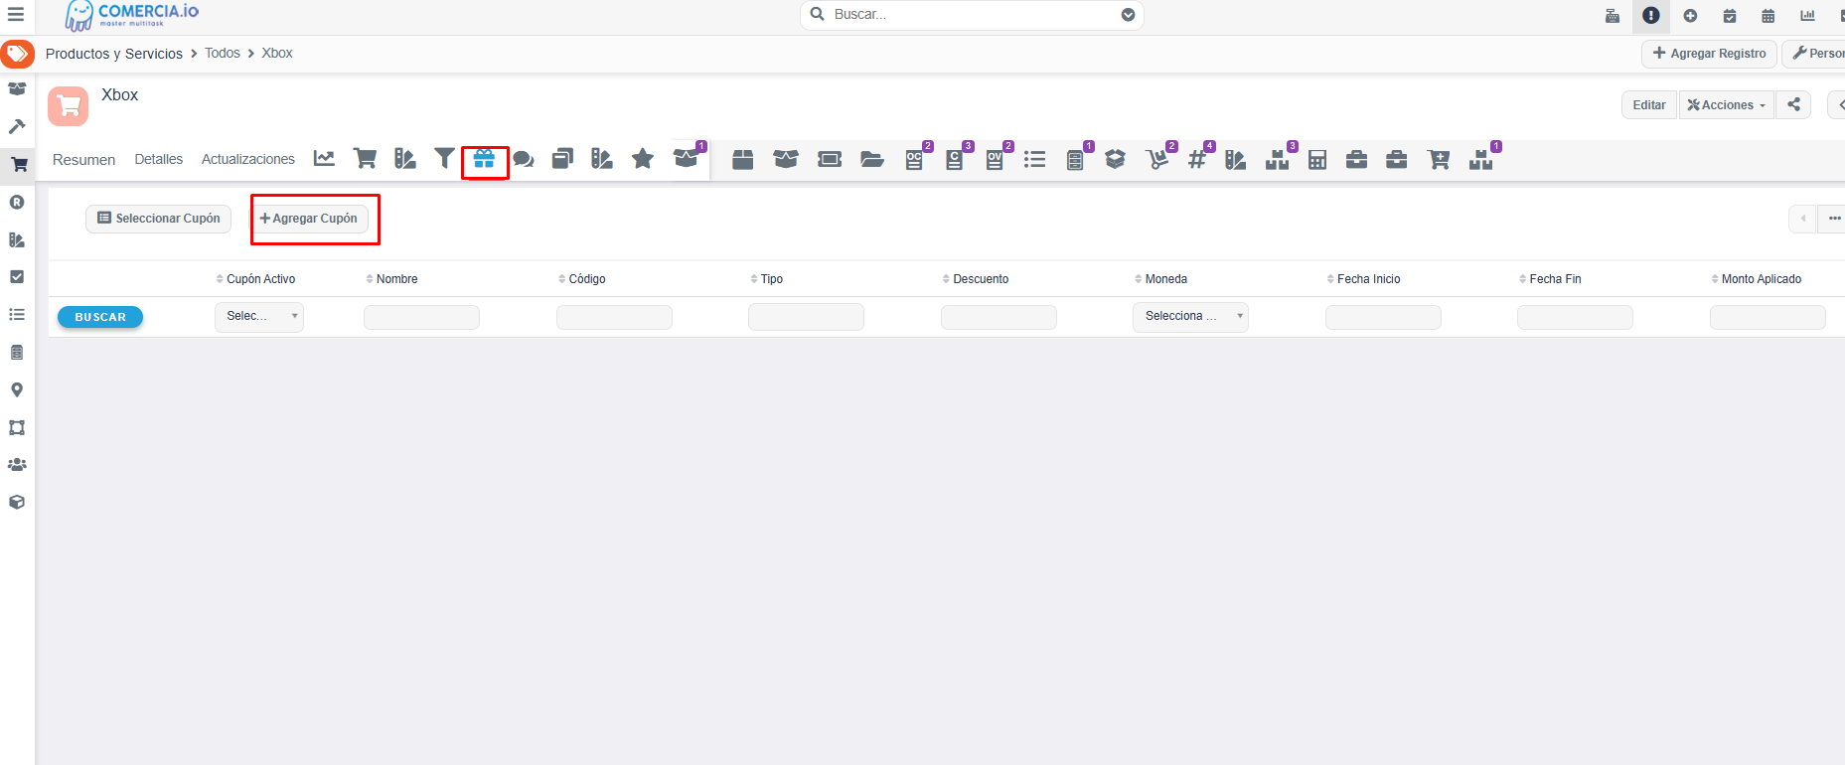Open the ticket tab icon
1845x765 pixels.
coord(830,159)
